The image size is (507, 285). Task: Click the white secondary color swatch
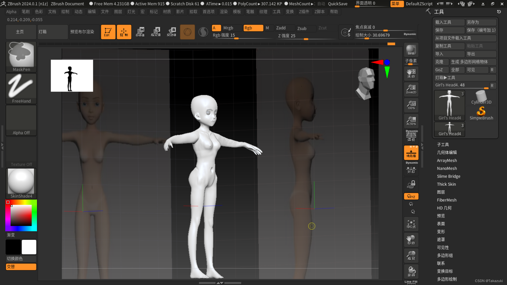pos(29,247)
